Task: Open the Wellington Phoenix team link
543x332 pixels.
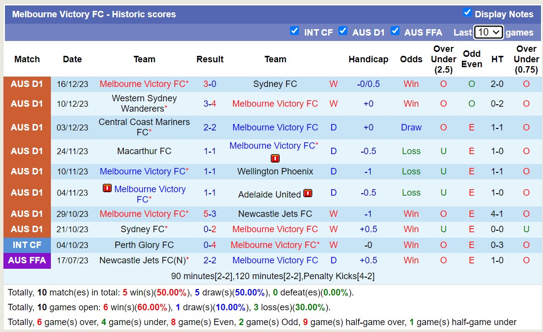Action: [275, 171]
